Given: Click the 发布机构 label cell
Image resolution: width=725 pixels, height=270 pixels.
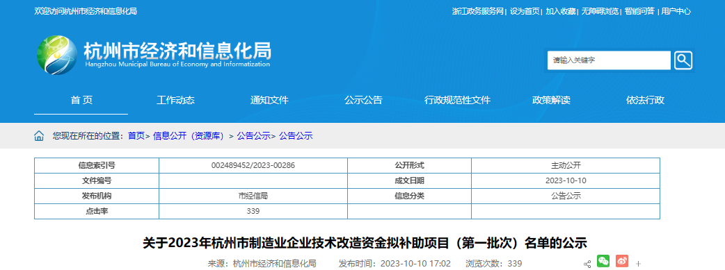Looking at the screenshot, I should tap(97, 196).
